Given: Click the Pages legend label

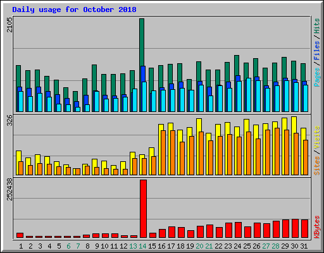Looking at the screenshot, I should 317,77.
